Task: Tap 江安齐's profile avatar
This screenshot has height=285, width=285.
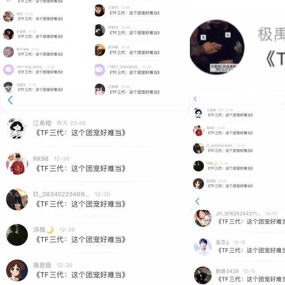Action: pos(100,10)
